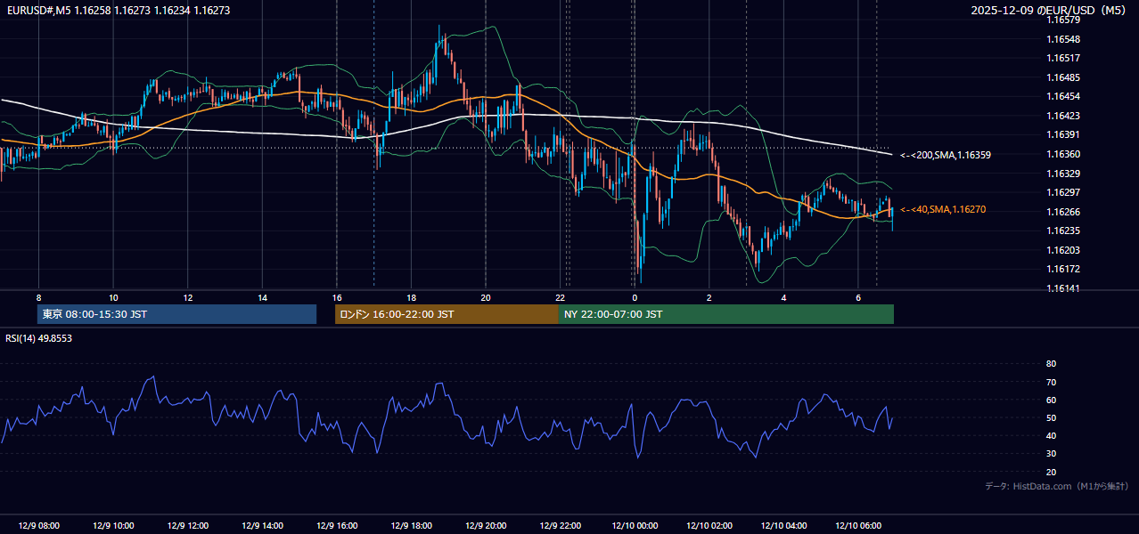
Task: Click hour tick 12 under price chart
Action: 187,297
